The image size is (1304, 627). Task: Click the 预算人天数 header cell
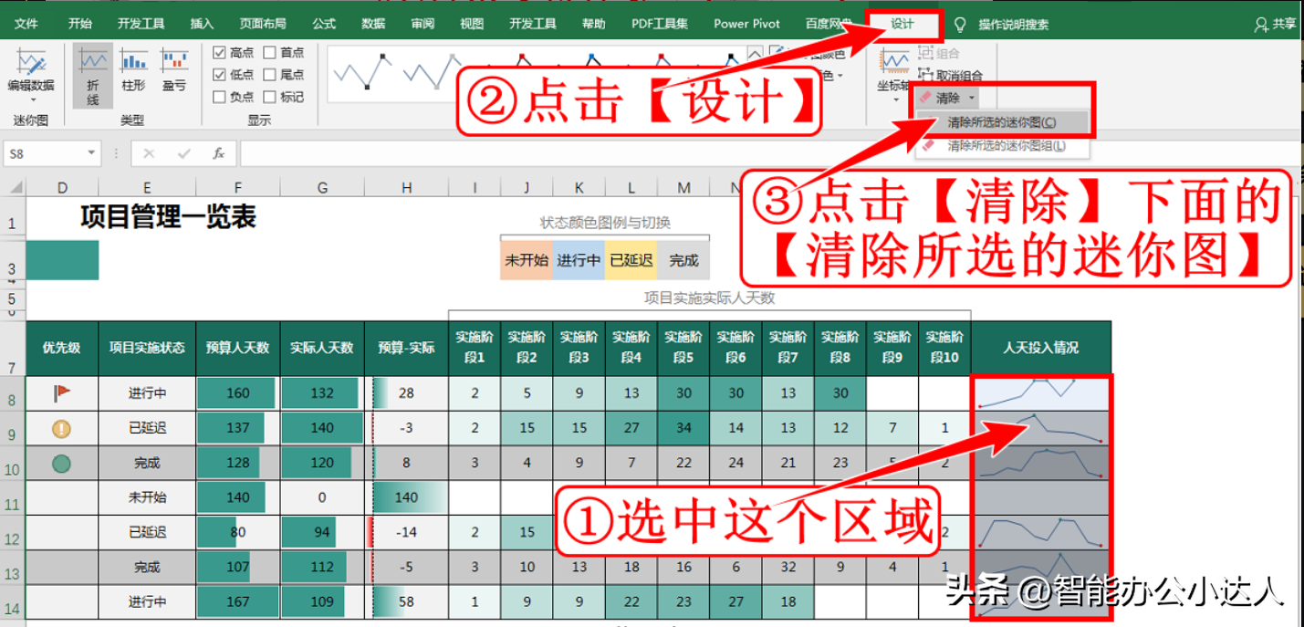pyautogui.click(x=237, y=347)
